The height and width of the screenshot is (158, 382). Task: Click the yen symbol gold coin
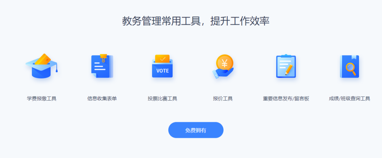pyautogui.click(x=225, y=63)
